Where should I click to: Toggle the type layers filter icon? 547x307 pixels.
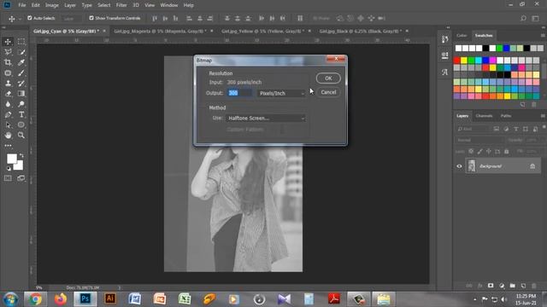515,129
